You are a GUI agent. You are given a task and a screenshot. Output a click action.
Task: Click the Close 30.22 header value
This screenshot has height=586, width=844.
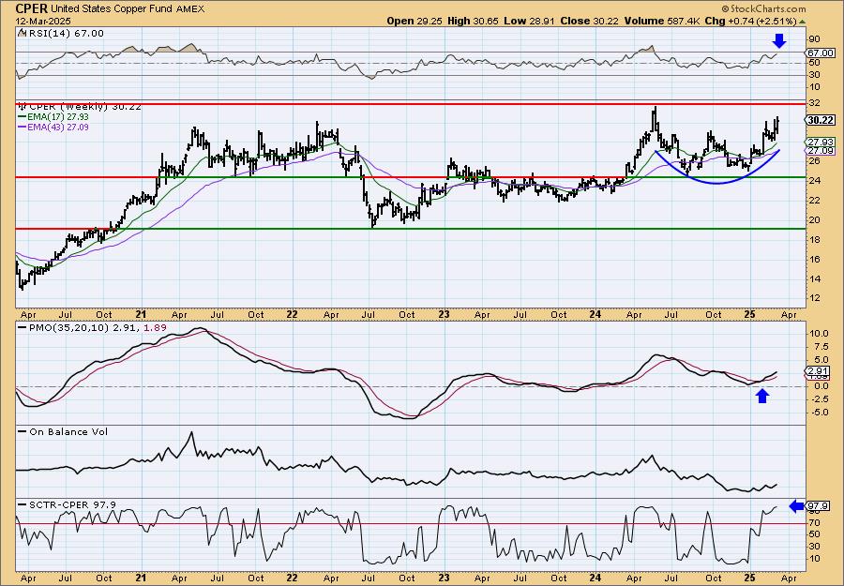pos(588,21)
